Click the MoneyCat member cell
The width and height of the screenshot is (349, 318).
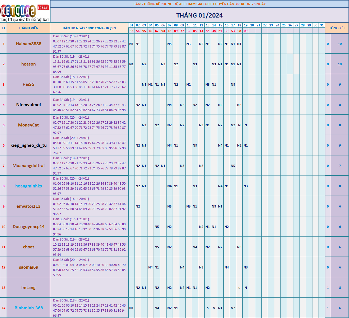pyautogui.click(x=28, y=125)
